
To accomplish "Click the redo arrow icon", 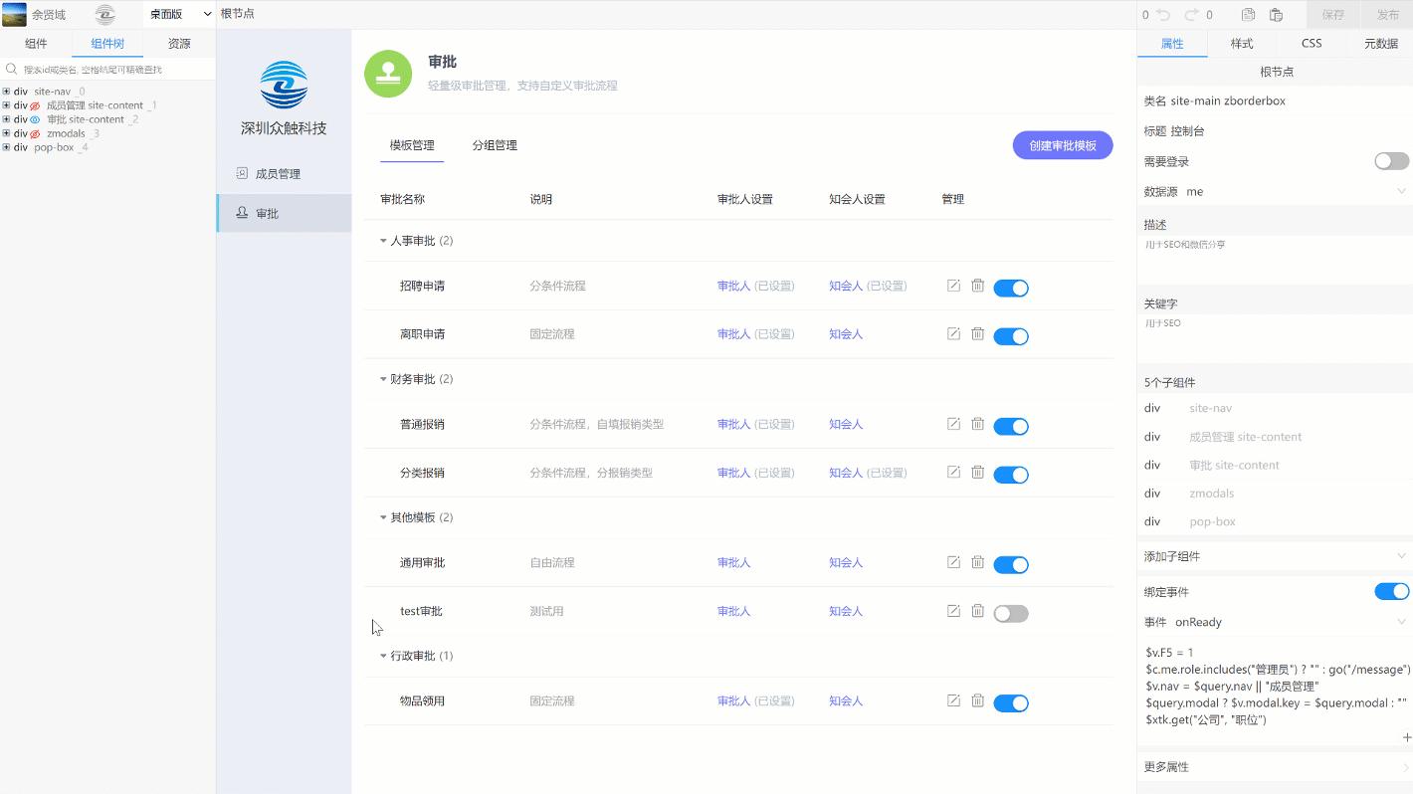I will [x=1191, y=15].
